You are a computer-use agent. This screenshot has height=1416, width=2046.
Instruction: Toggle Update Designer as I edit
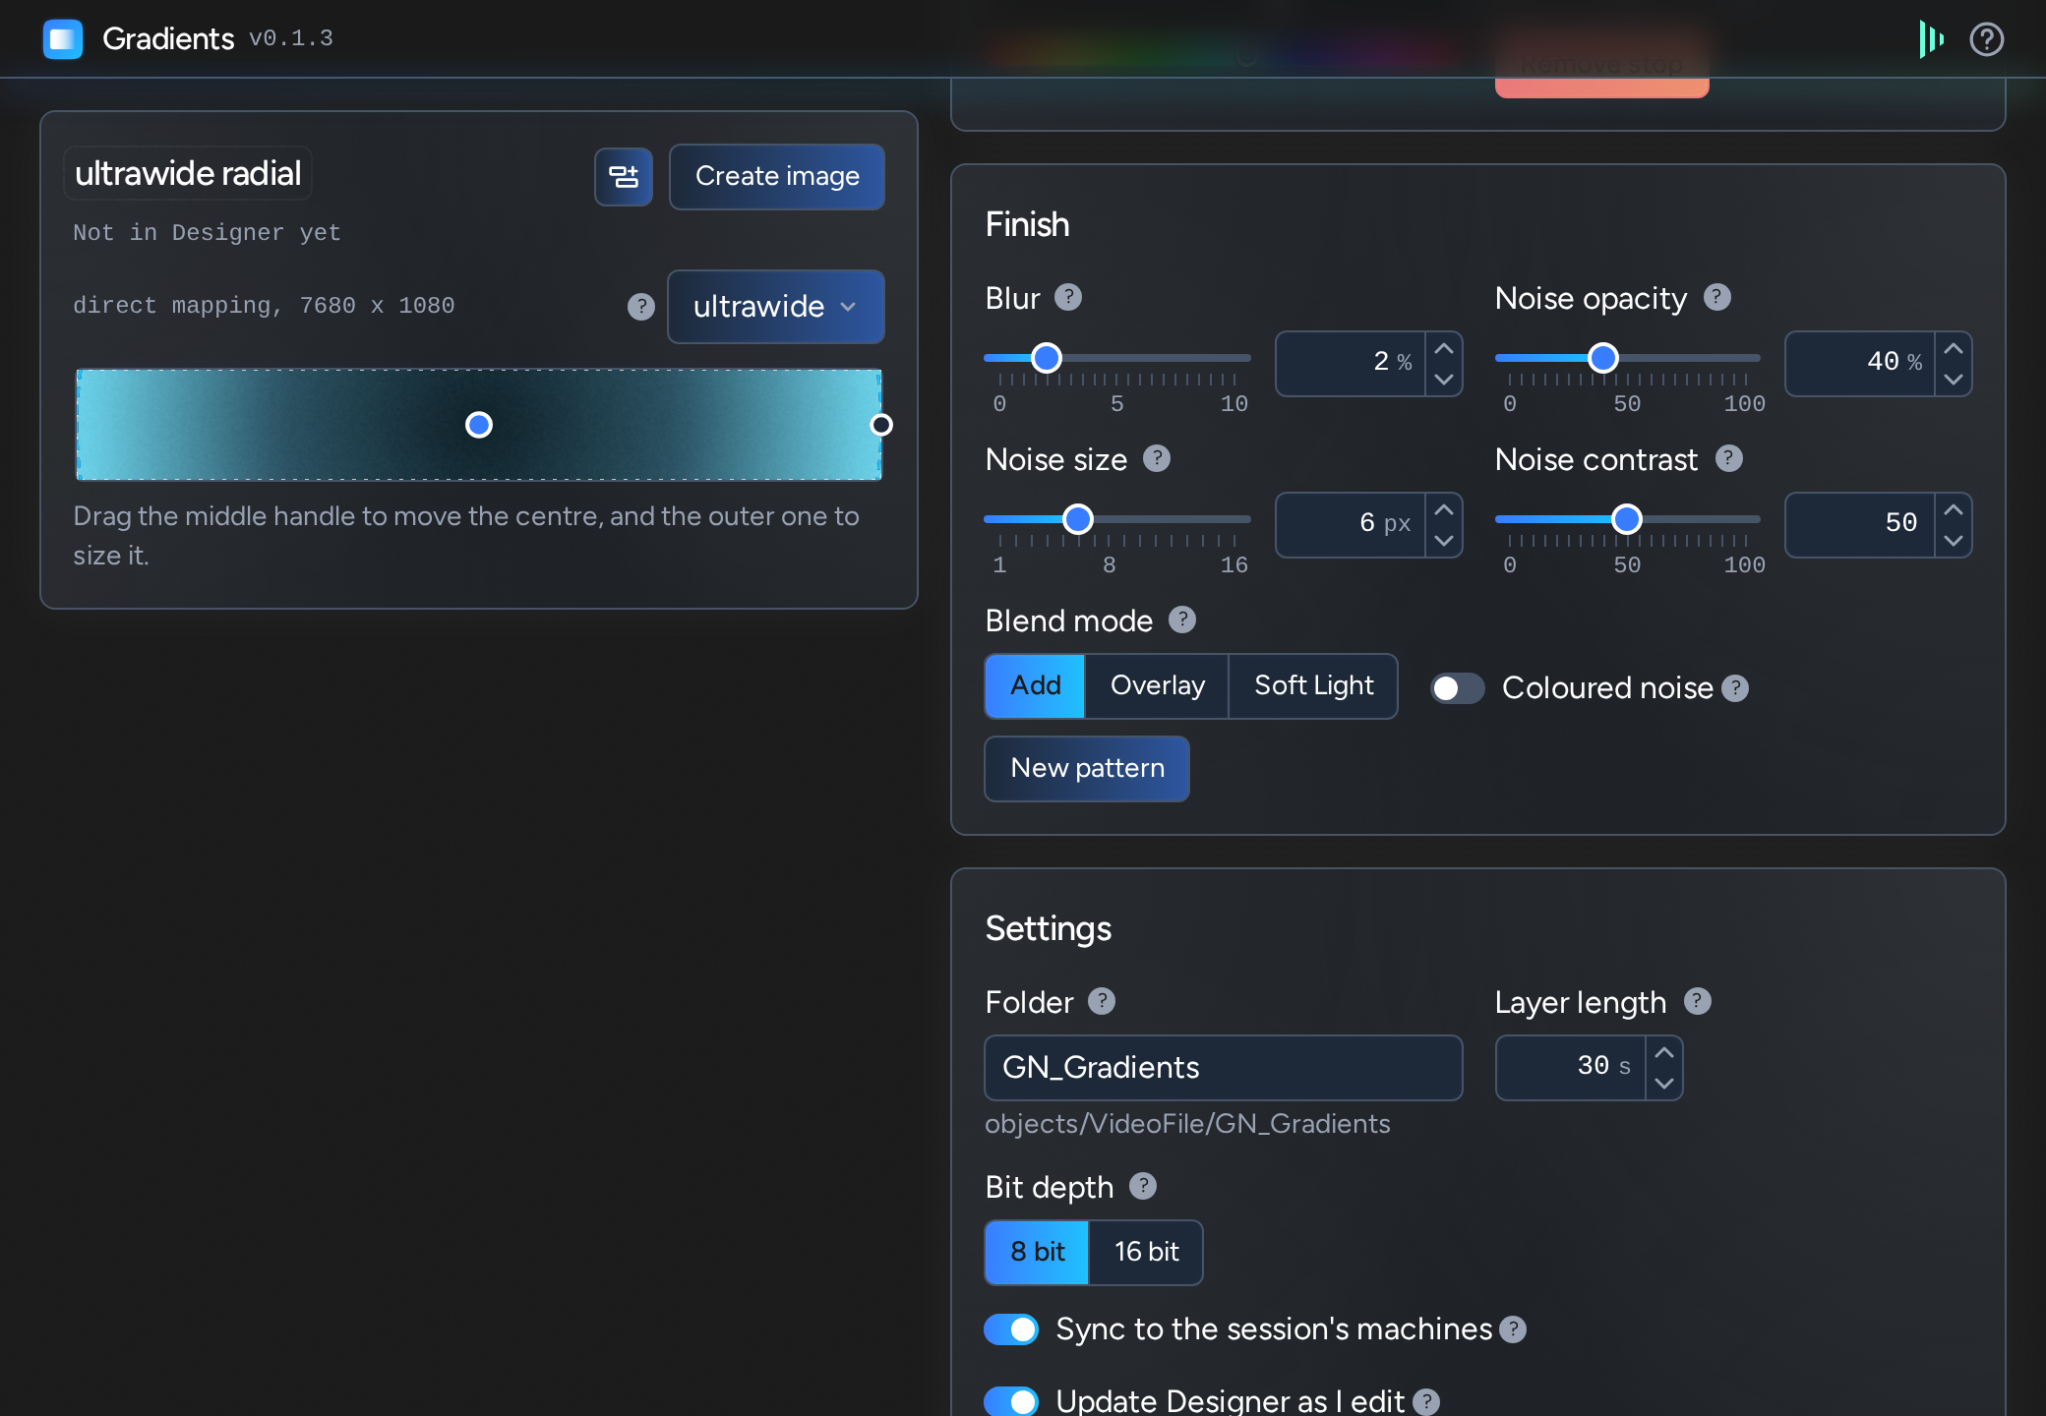tap(1011, 1401)
